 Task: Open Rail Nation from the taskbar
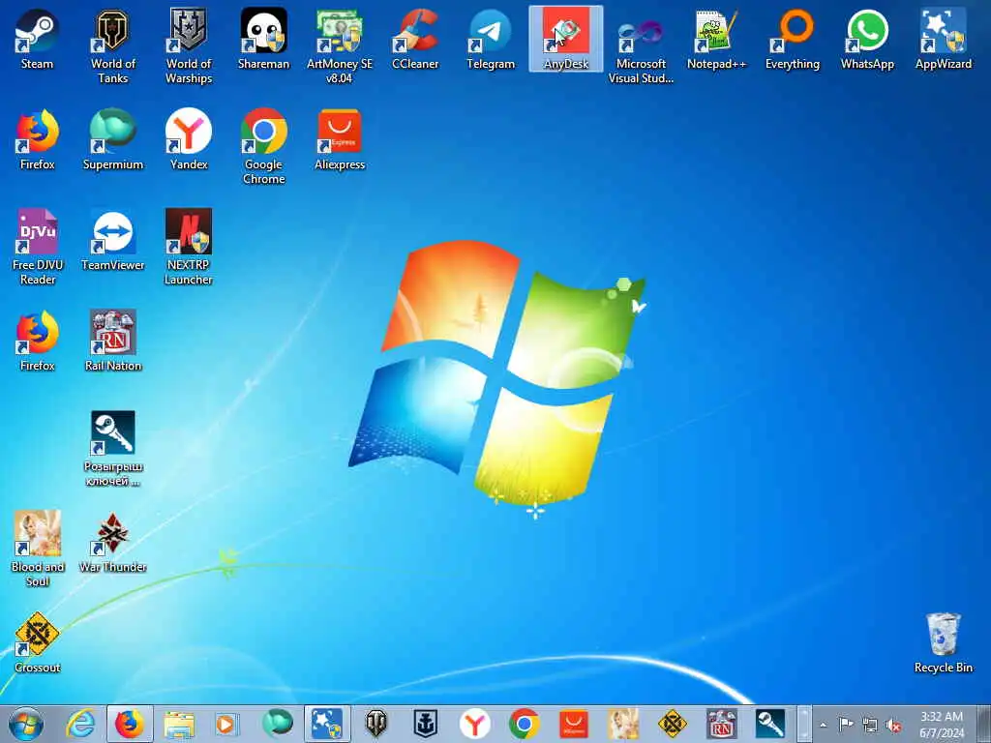(721, 724)
